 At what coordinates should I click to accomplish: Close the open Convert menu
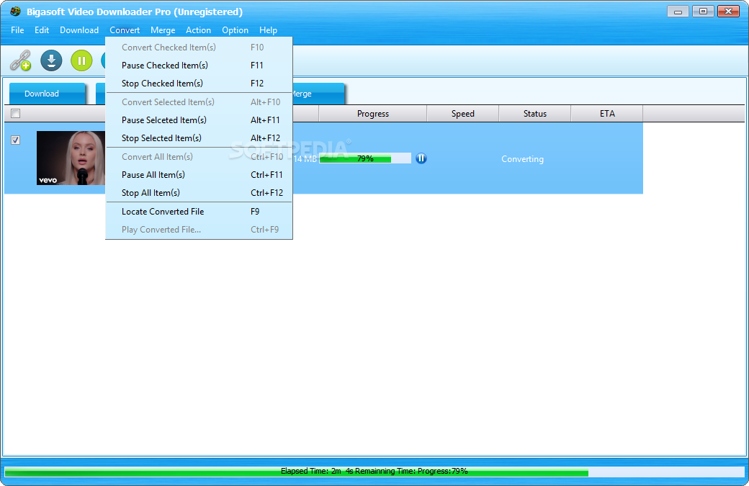[x=125, y=30]
